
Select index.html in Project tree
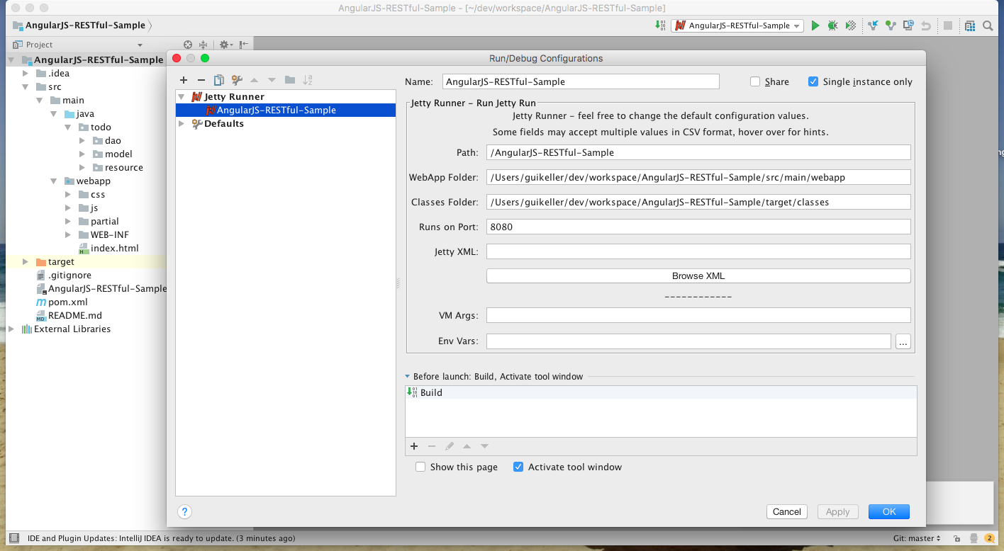click(115, 248)
